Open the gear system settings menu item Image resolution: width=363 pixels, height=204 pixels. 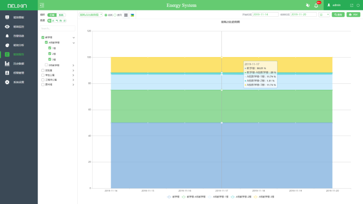click(x=7, y=82)
